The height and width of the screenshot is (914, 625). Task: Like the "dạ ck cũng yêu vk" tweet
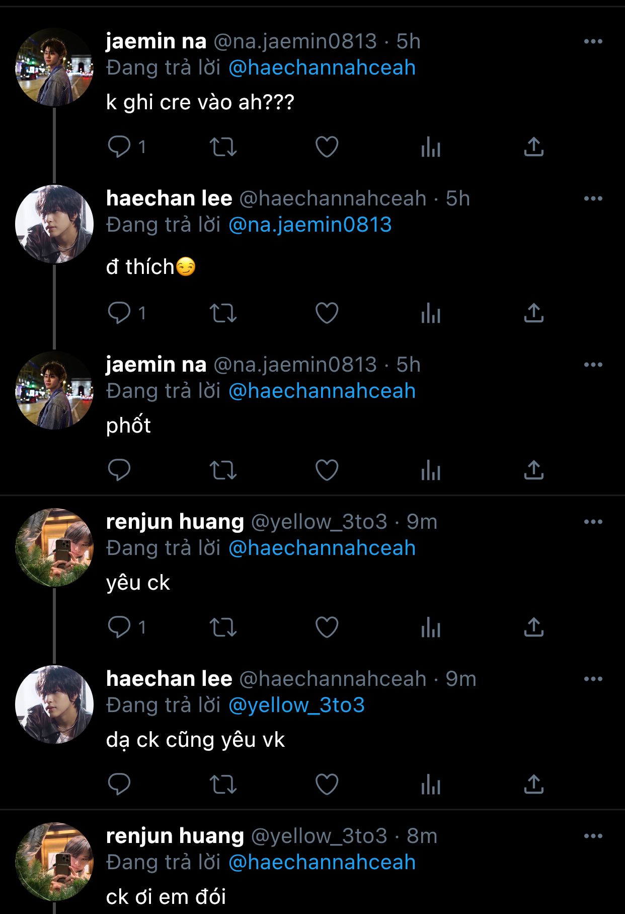pos(327,785)
